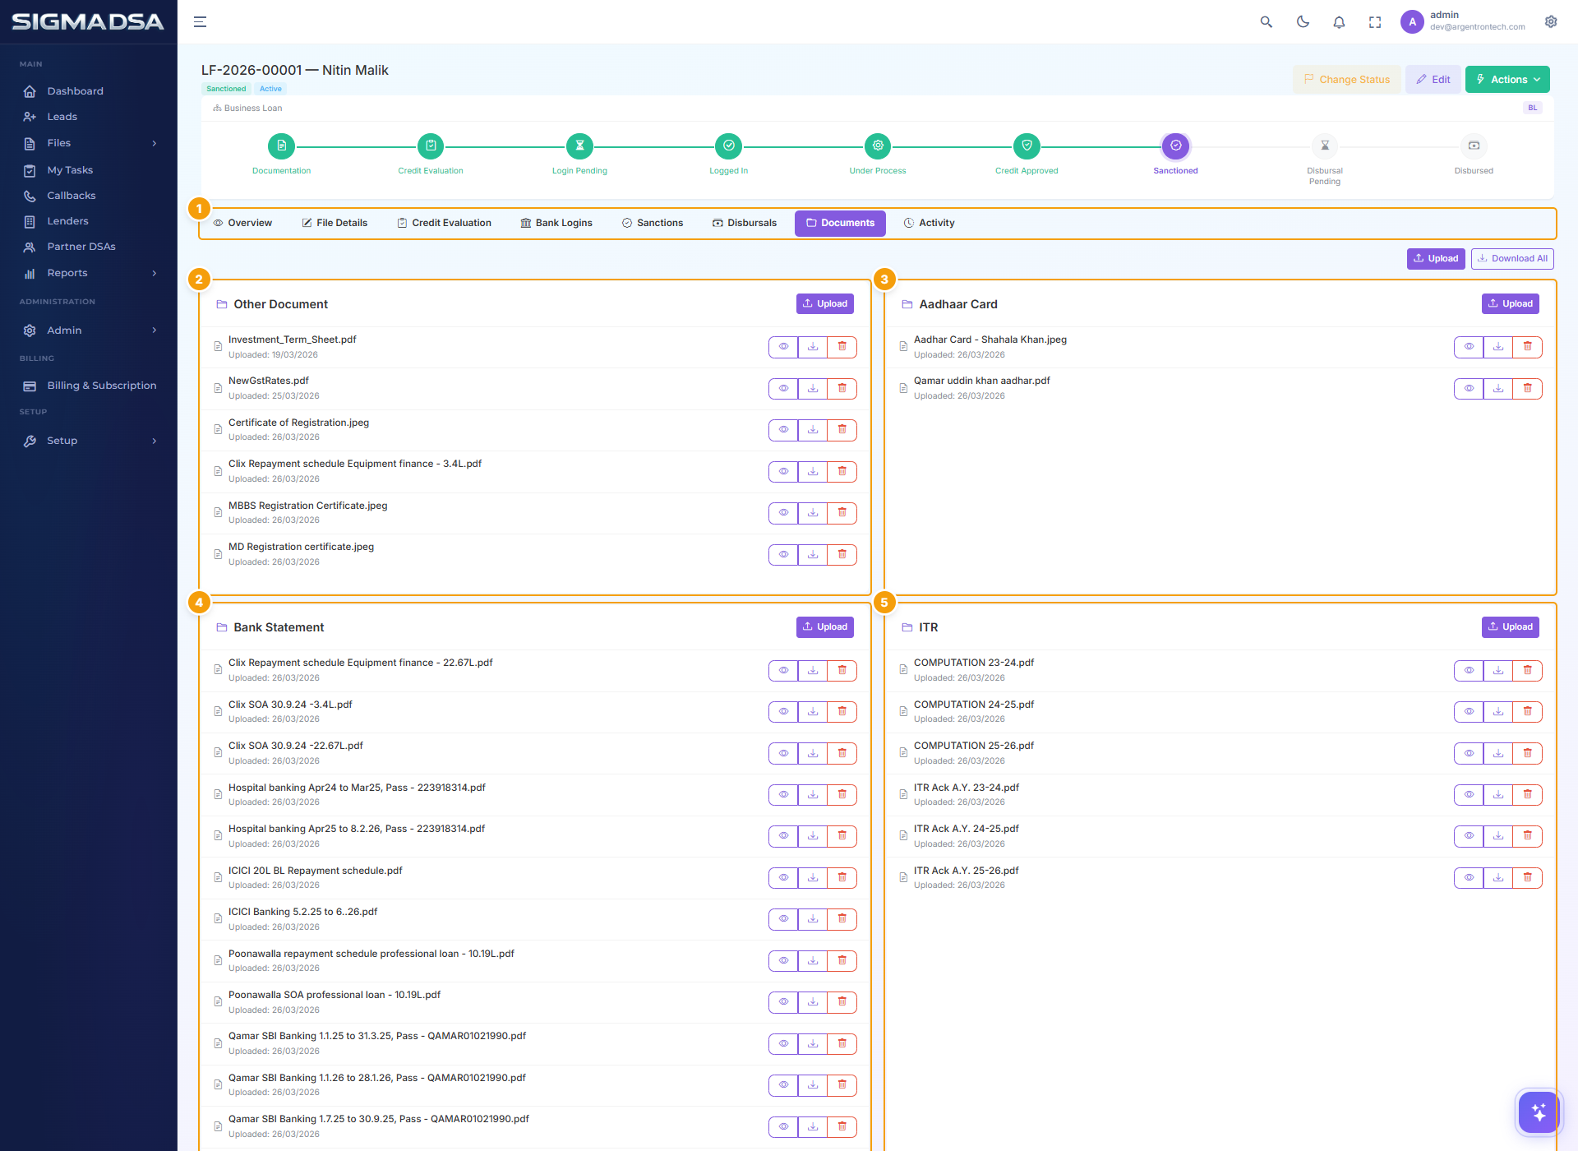
Task: Preview COMPUTATION 24-25.pdf eye icon
Action: 1469,712
